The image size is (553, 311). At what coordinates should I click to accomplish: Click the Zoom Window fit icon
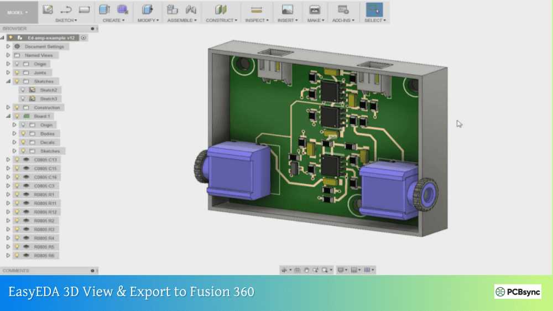point(325,270)
